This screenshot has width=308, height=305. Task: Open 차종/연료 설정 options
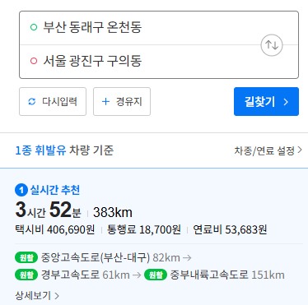268,150
